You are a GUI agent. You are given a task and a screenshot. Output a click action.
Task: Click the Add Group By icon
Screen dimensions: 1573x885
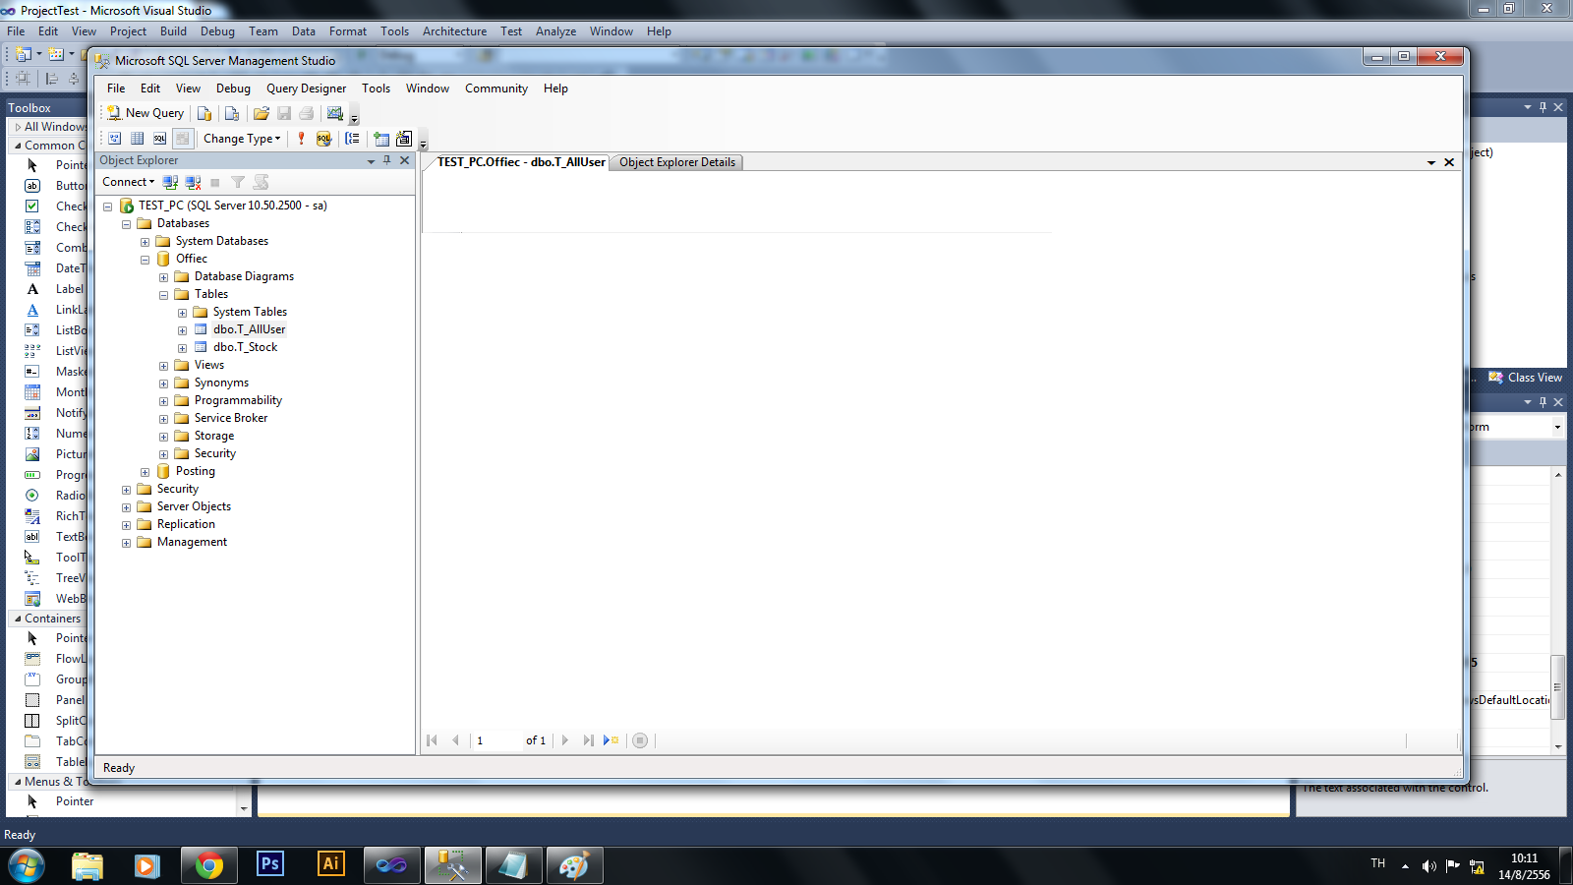(x=352, y=139)
